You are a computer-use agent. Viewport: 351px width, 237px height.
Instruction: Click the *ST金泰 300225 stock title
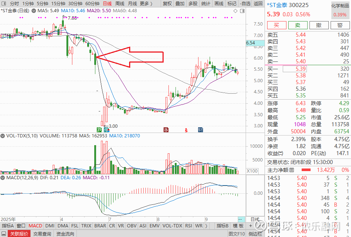288,5
